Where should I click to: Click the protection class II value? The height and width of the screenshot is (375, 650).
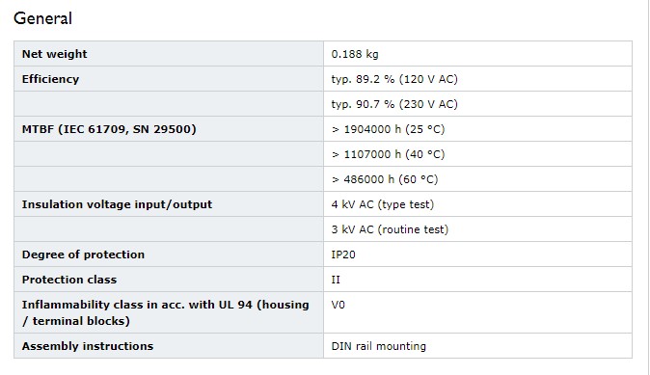336,280
